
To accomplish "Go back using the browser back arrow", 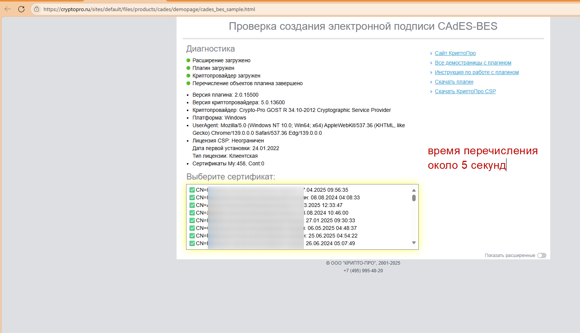I will coord(8,9).
